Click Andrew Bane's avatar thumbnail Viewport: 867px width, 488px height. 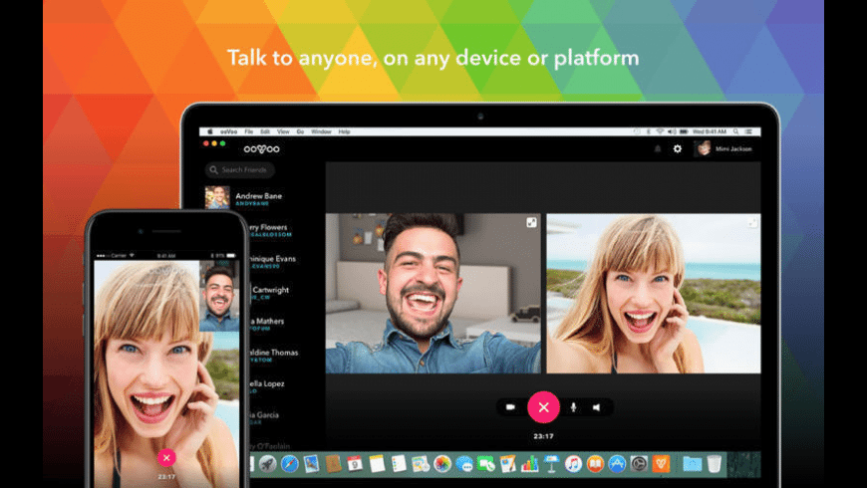pos(217,197)
